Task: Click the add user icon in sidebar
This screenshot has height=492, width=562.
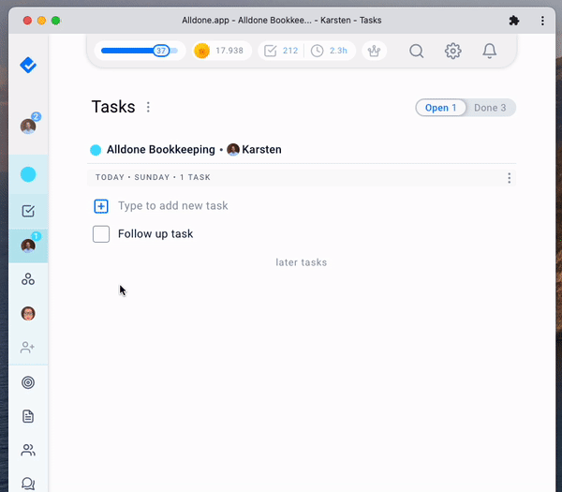Action: pos(27,347)
